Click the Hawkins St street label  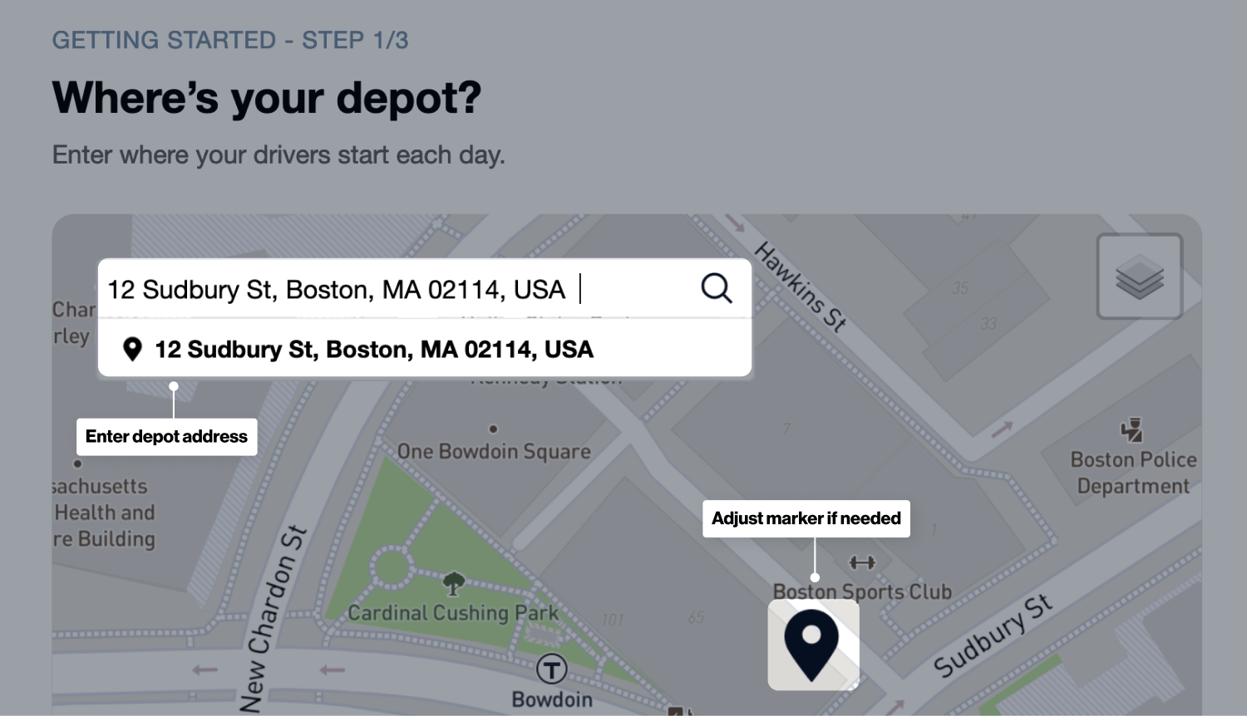pos(800,287)
